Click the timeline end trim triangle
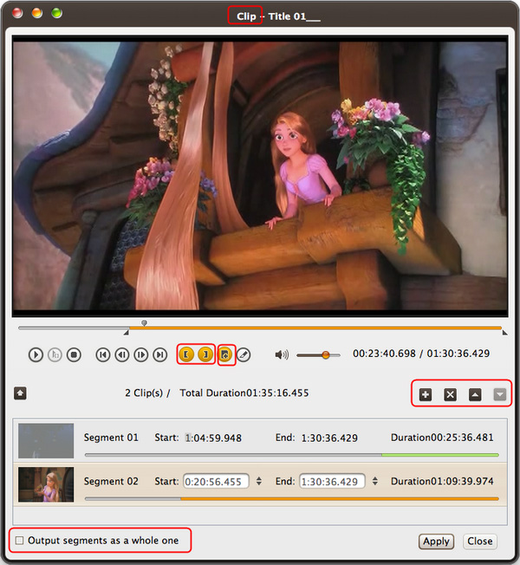Screen dimensions: 520x565 pos(505,333)
